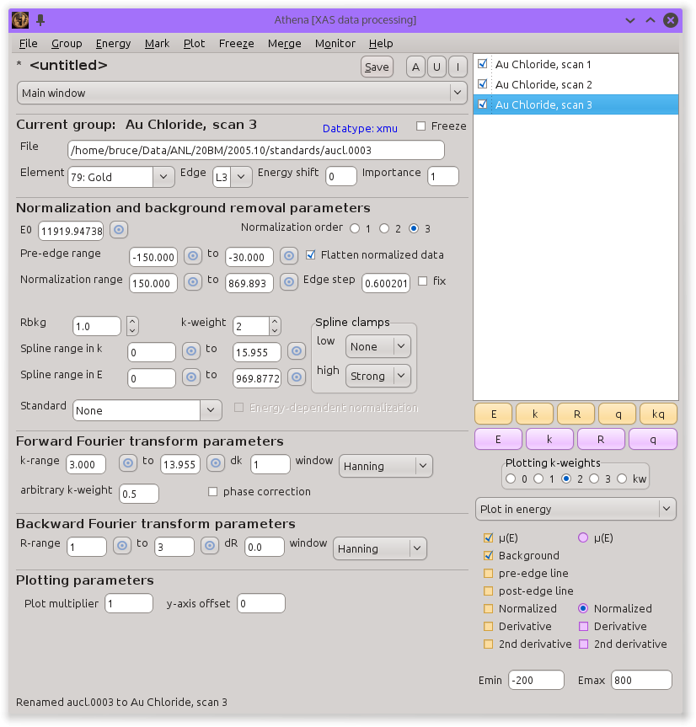This screenshot has height=727, width=696.
Task: Open the File menu
Action: coord(29,44)
